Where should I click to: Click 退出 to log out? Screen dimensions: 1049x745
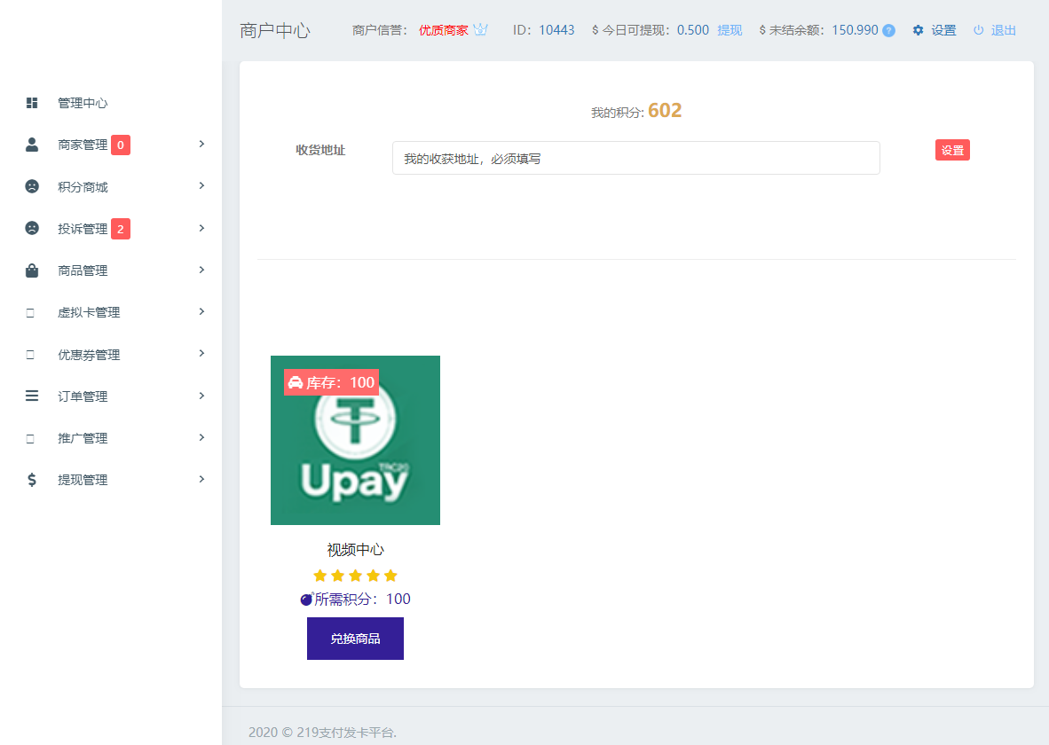click(x=1003, y=30)
